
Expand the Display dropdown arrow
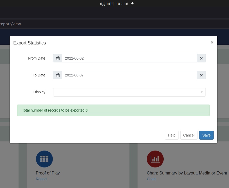coord(201,92)
